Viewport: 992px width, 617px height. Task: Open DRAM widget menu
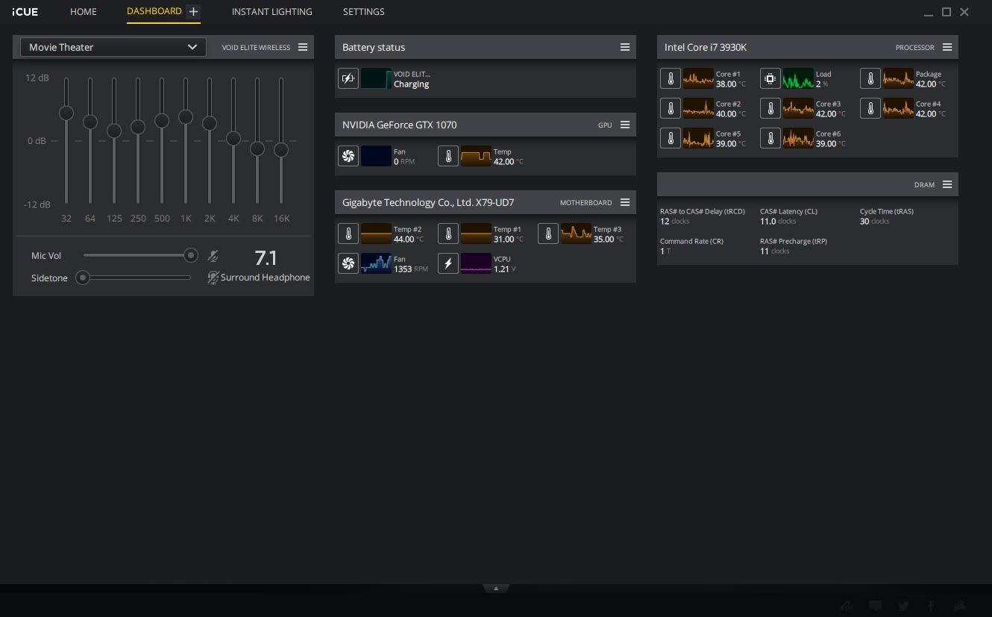(x=947, y=184)
